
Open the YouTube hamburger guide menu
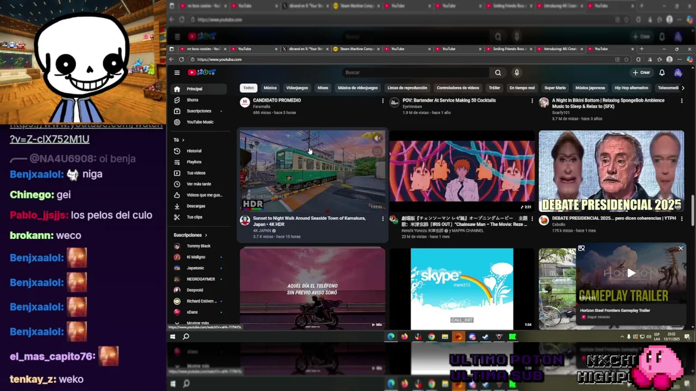177,72
